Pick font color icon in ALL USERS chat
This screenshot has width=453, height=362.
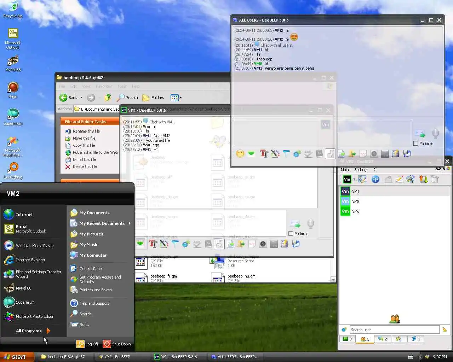[275, 154]
